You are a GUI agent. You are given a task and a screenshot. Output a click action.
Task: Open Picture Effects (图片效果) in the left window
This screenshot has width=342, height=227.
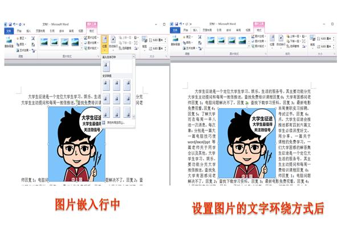tap(91, 43)
